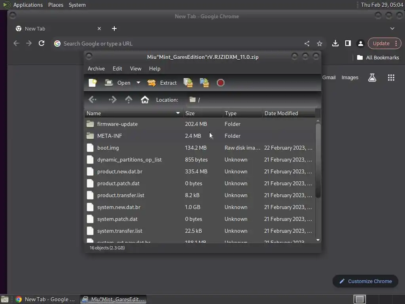Open the View menu
This screenshot has height=304, width=405.
click(136, 68)
